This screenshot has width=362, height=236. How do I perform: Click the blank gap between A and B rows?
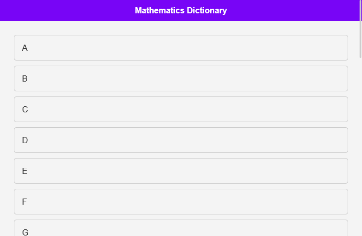[180, 63]
